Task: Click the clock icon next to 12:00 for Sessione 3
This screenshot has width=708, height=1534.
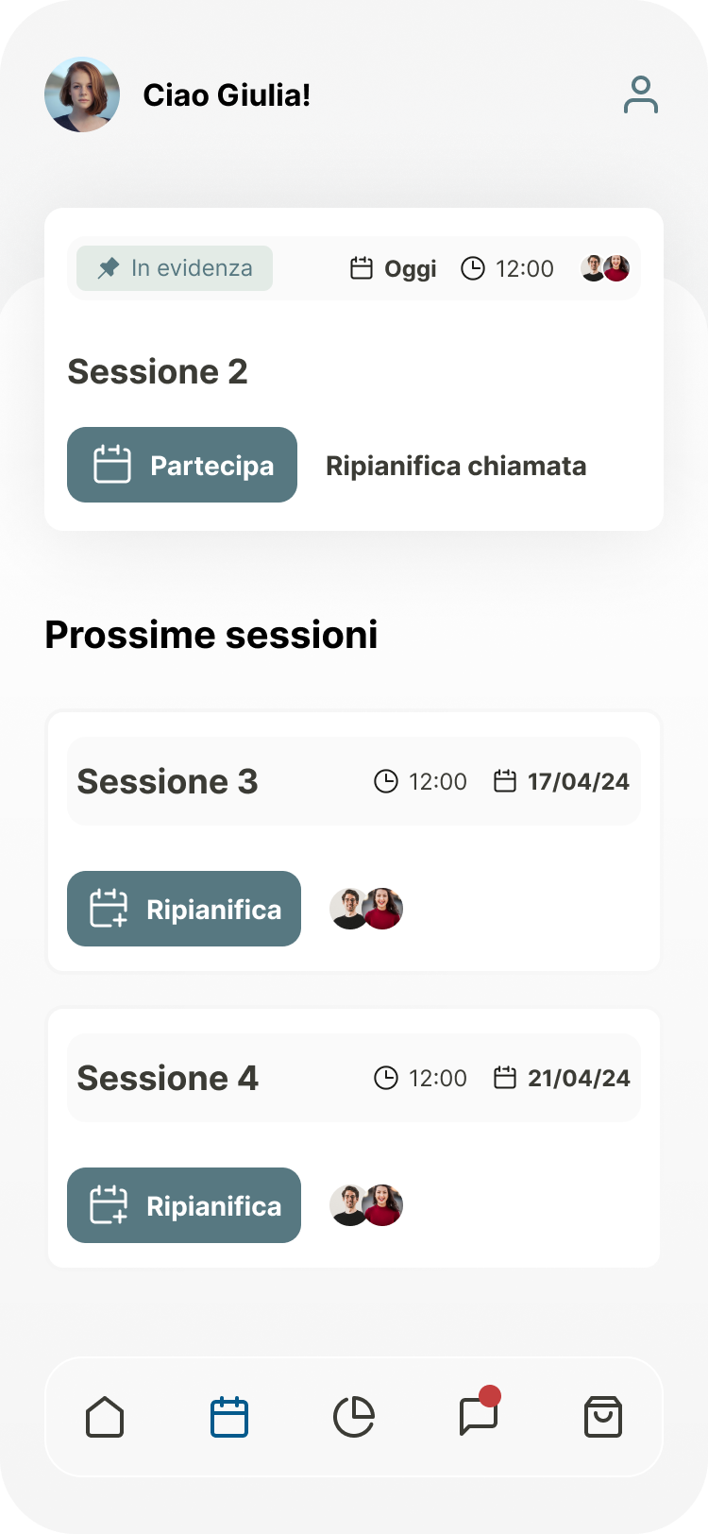Action: (x=387, y=781)
